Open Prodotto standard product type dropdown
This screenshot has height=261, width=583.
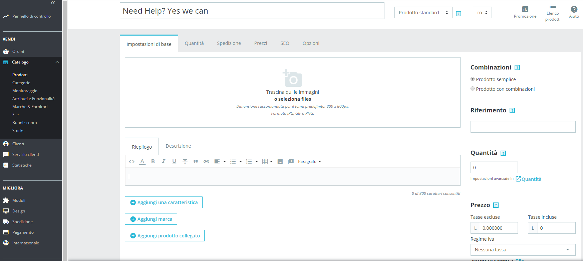(x=423, y=13)
